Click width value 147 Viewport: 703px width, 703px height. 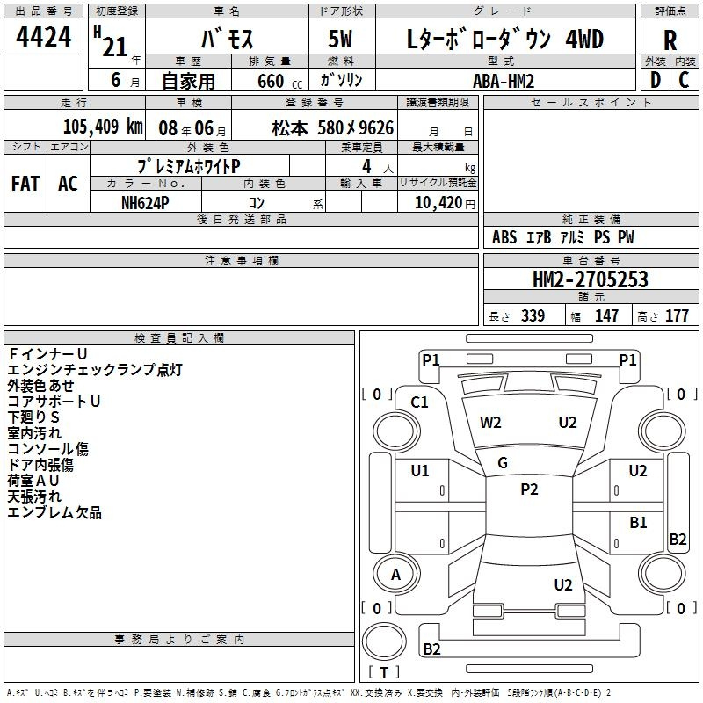(x=606, y=315)
